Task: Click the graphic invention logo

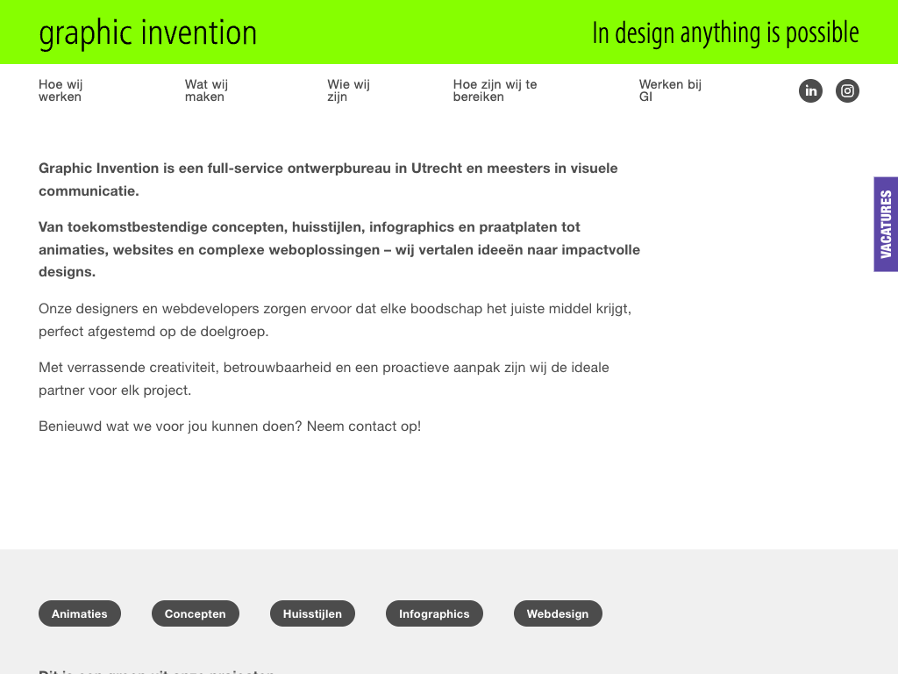Action: click(x=148, y=32)
